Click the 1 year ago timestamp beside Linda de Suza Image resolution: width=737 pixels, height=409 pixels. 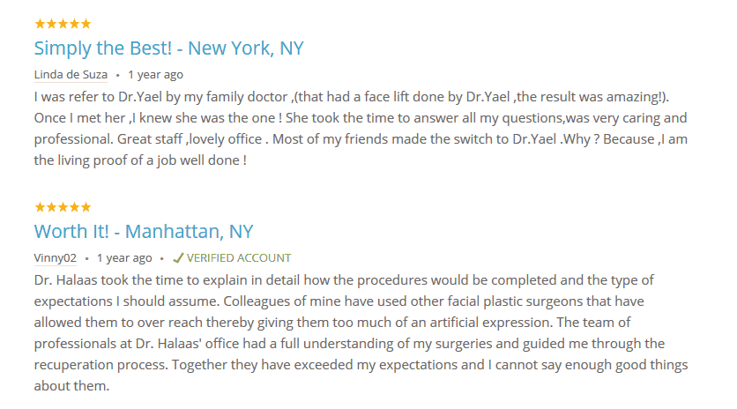tap(155, 75)
